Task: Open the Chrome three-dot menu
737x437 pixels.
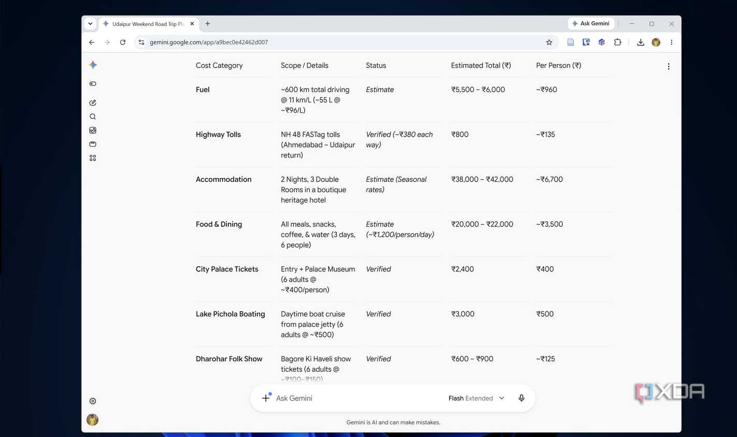Action: [672, 42]
